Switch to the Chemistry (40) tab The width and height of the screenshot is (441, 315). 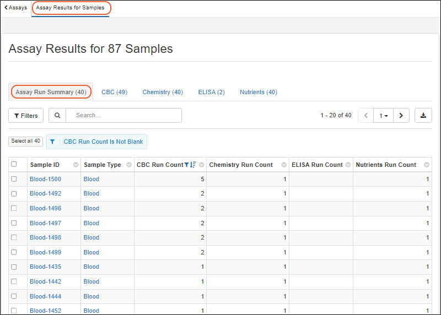(x=163, y=92)
